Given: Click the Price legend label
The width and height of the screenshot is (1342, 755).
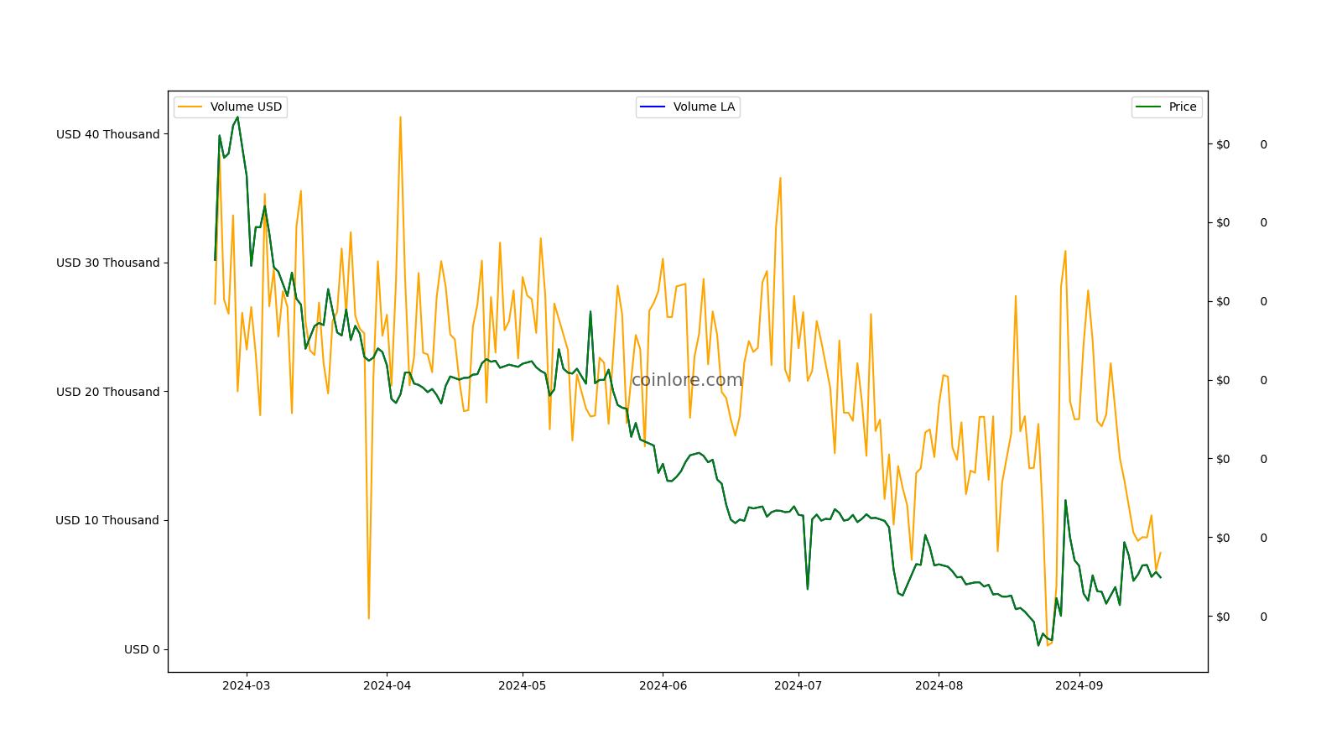Looking at the screenshot, I should [x=1183, y=107].
